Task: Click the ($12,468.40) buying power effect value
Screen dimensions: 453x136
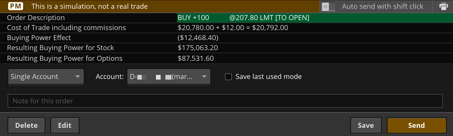Action: click(x=198, y=38)
